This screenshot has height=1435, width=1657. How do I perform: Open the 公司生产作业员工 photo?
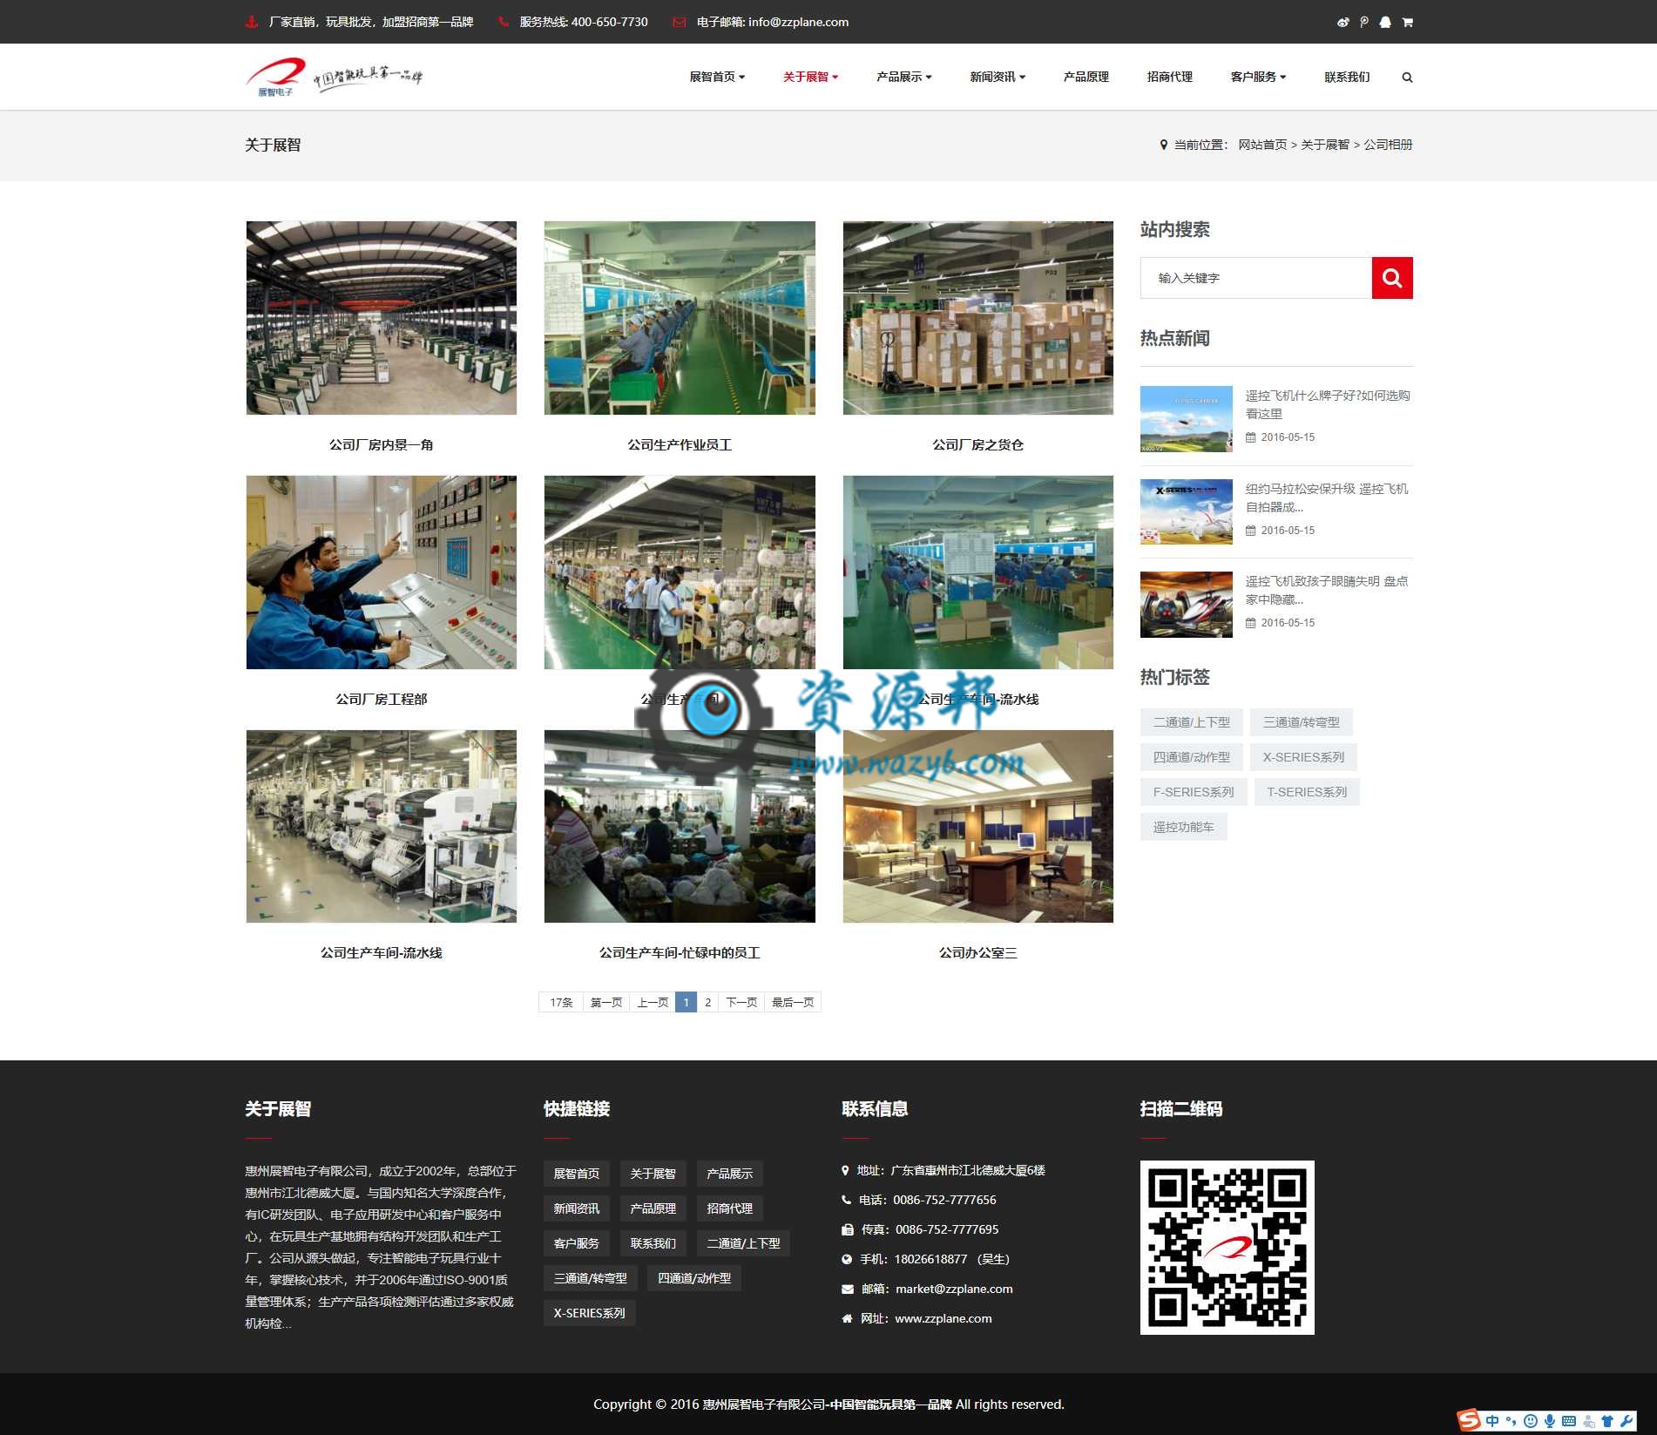pyautogui.click(x=680, y=318)
